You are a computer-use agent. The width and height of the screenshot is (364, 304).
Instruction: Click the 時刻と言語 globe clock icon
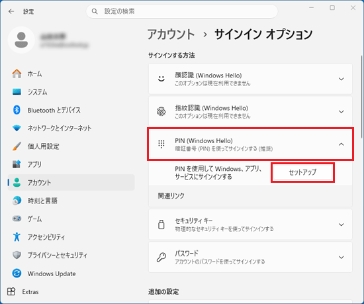pos(17,201)
